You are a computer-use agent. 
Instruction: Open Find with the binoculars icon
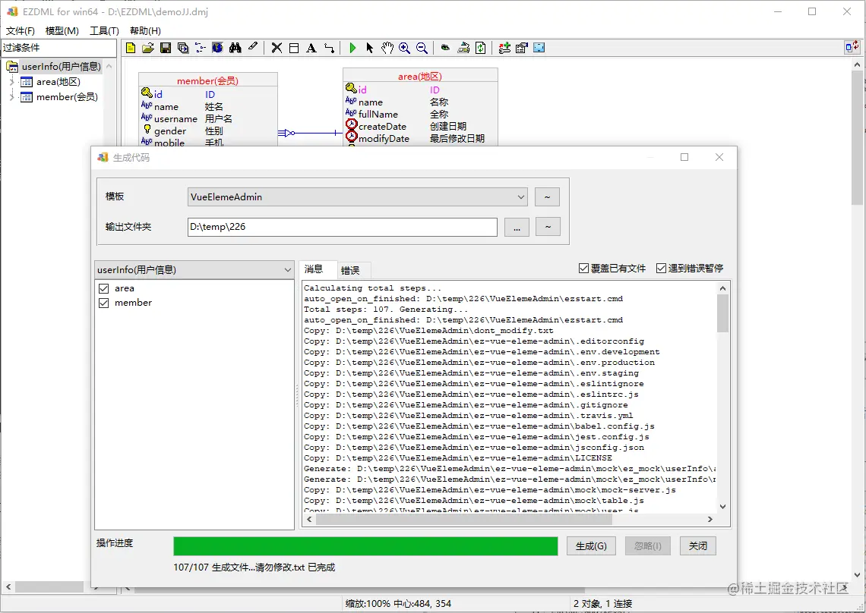point(235,48)
